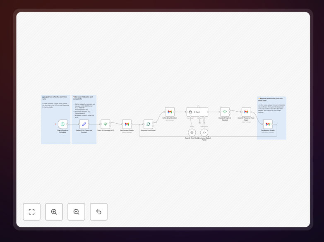Open the Get Unread Emails Gmail node
This screenshot has height=242, width=324.
coord(127,124)
